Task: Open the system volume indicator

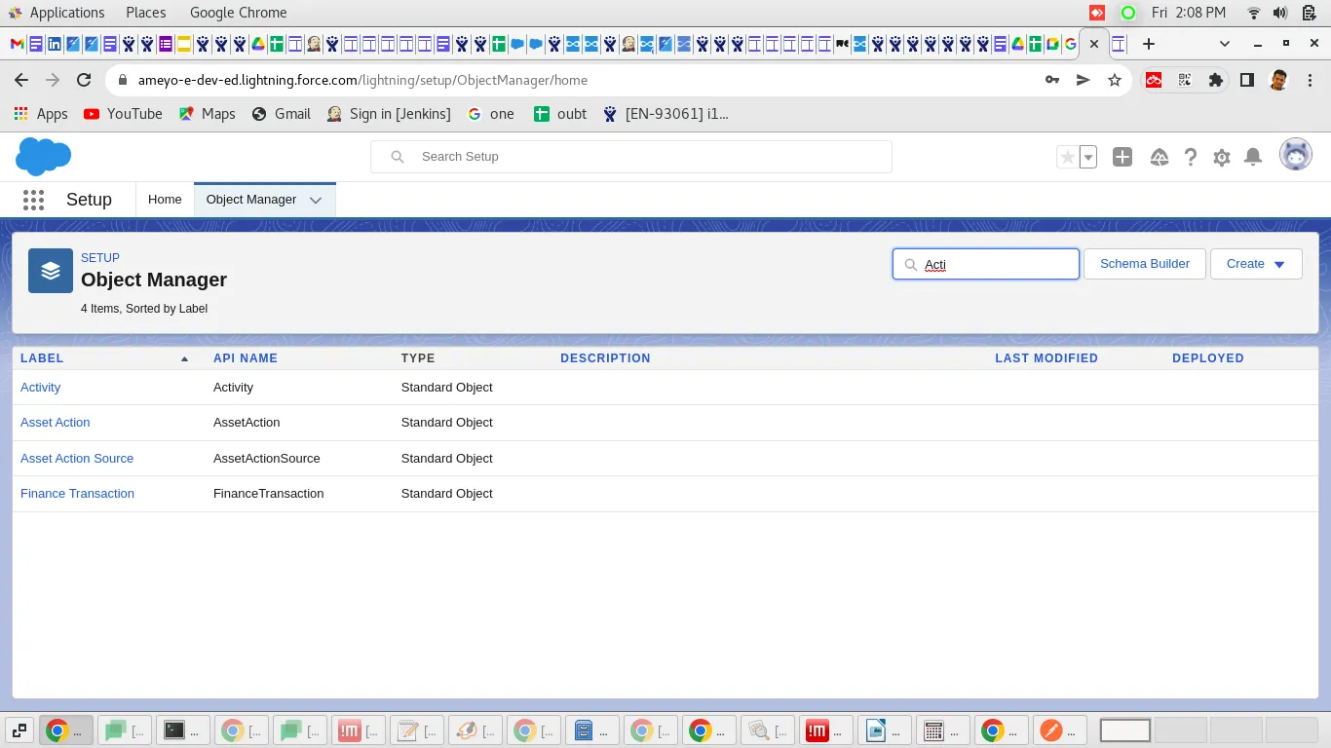Action: 1279,13
